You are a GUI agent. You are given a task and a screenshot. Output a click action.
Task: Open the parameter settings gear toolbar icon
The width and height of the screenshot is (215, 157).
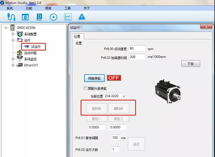tap(25, 17)
